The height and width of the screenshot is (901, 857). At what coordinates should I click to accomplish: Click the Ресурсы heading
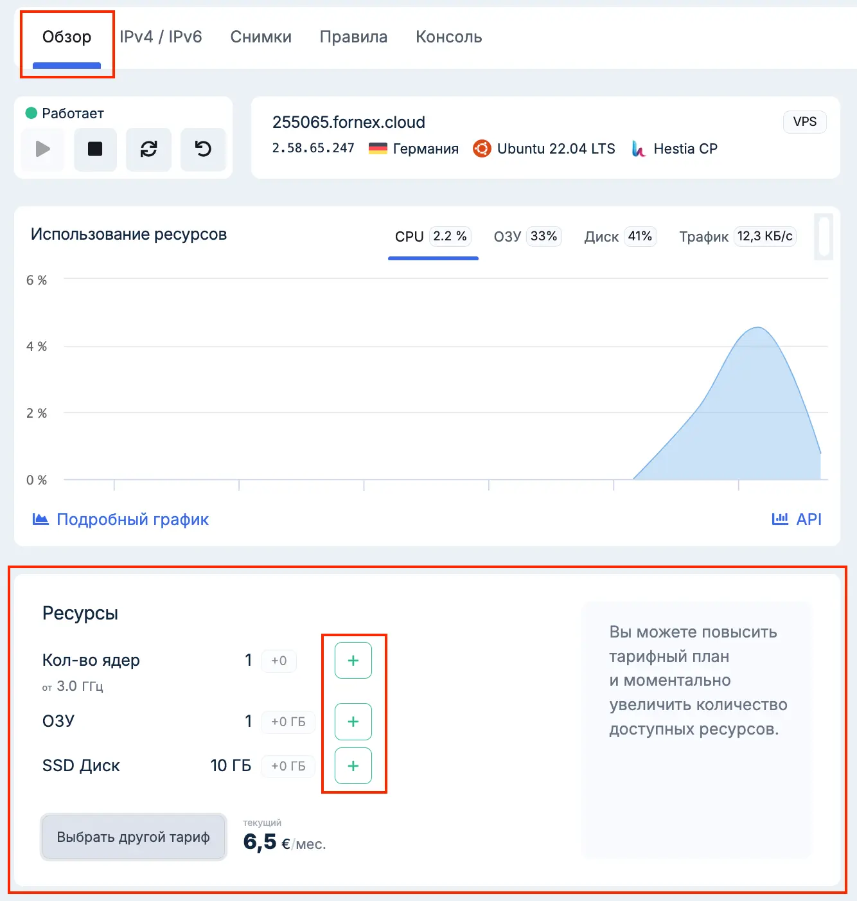click(x=80, y=613)
